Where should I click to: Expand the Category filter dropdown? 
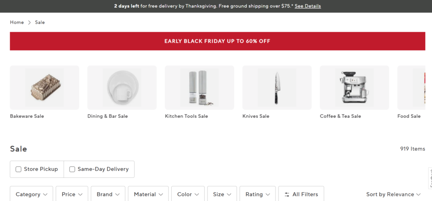31,194
